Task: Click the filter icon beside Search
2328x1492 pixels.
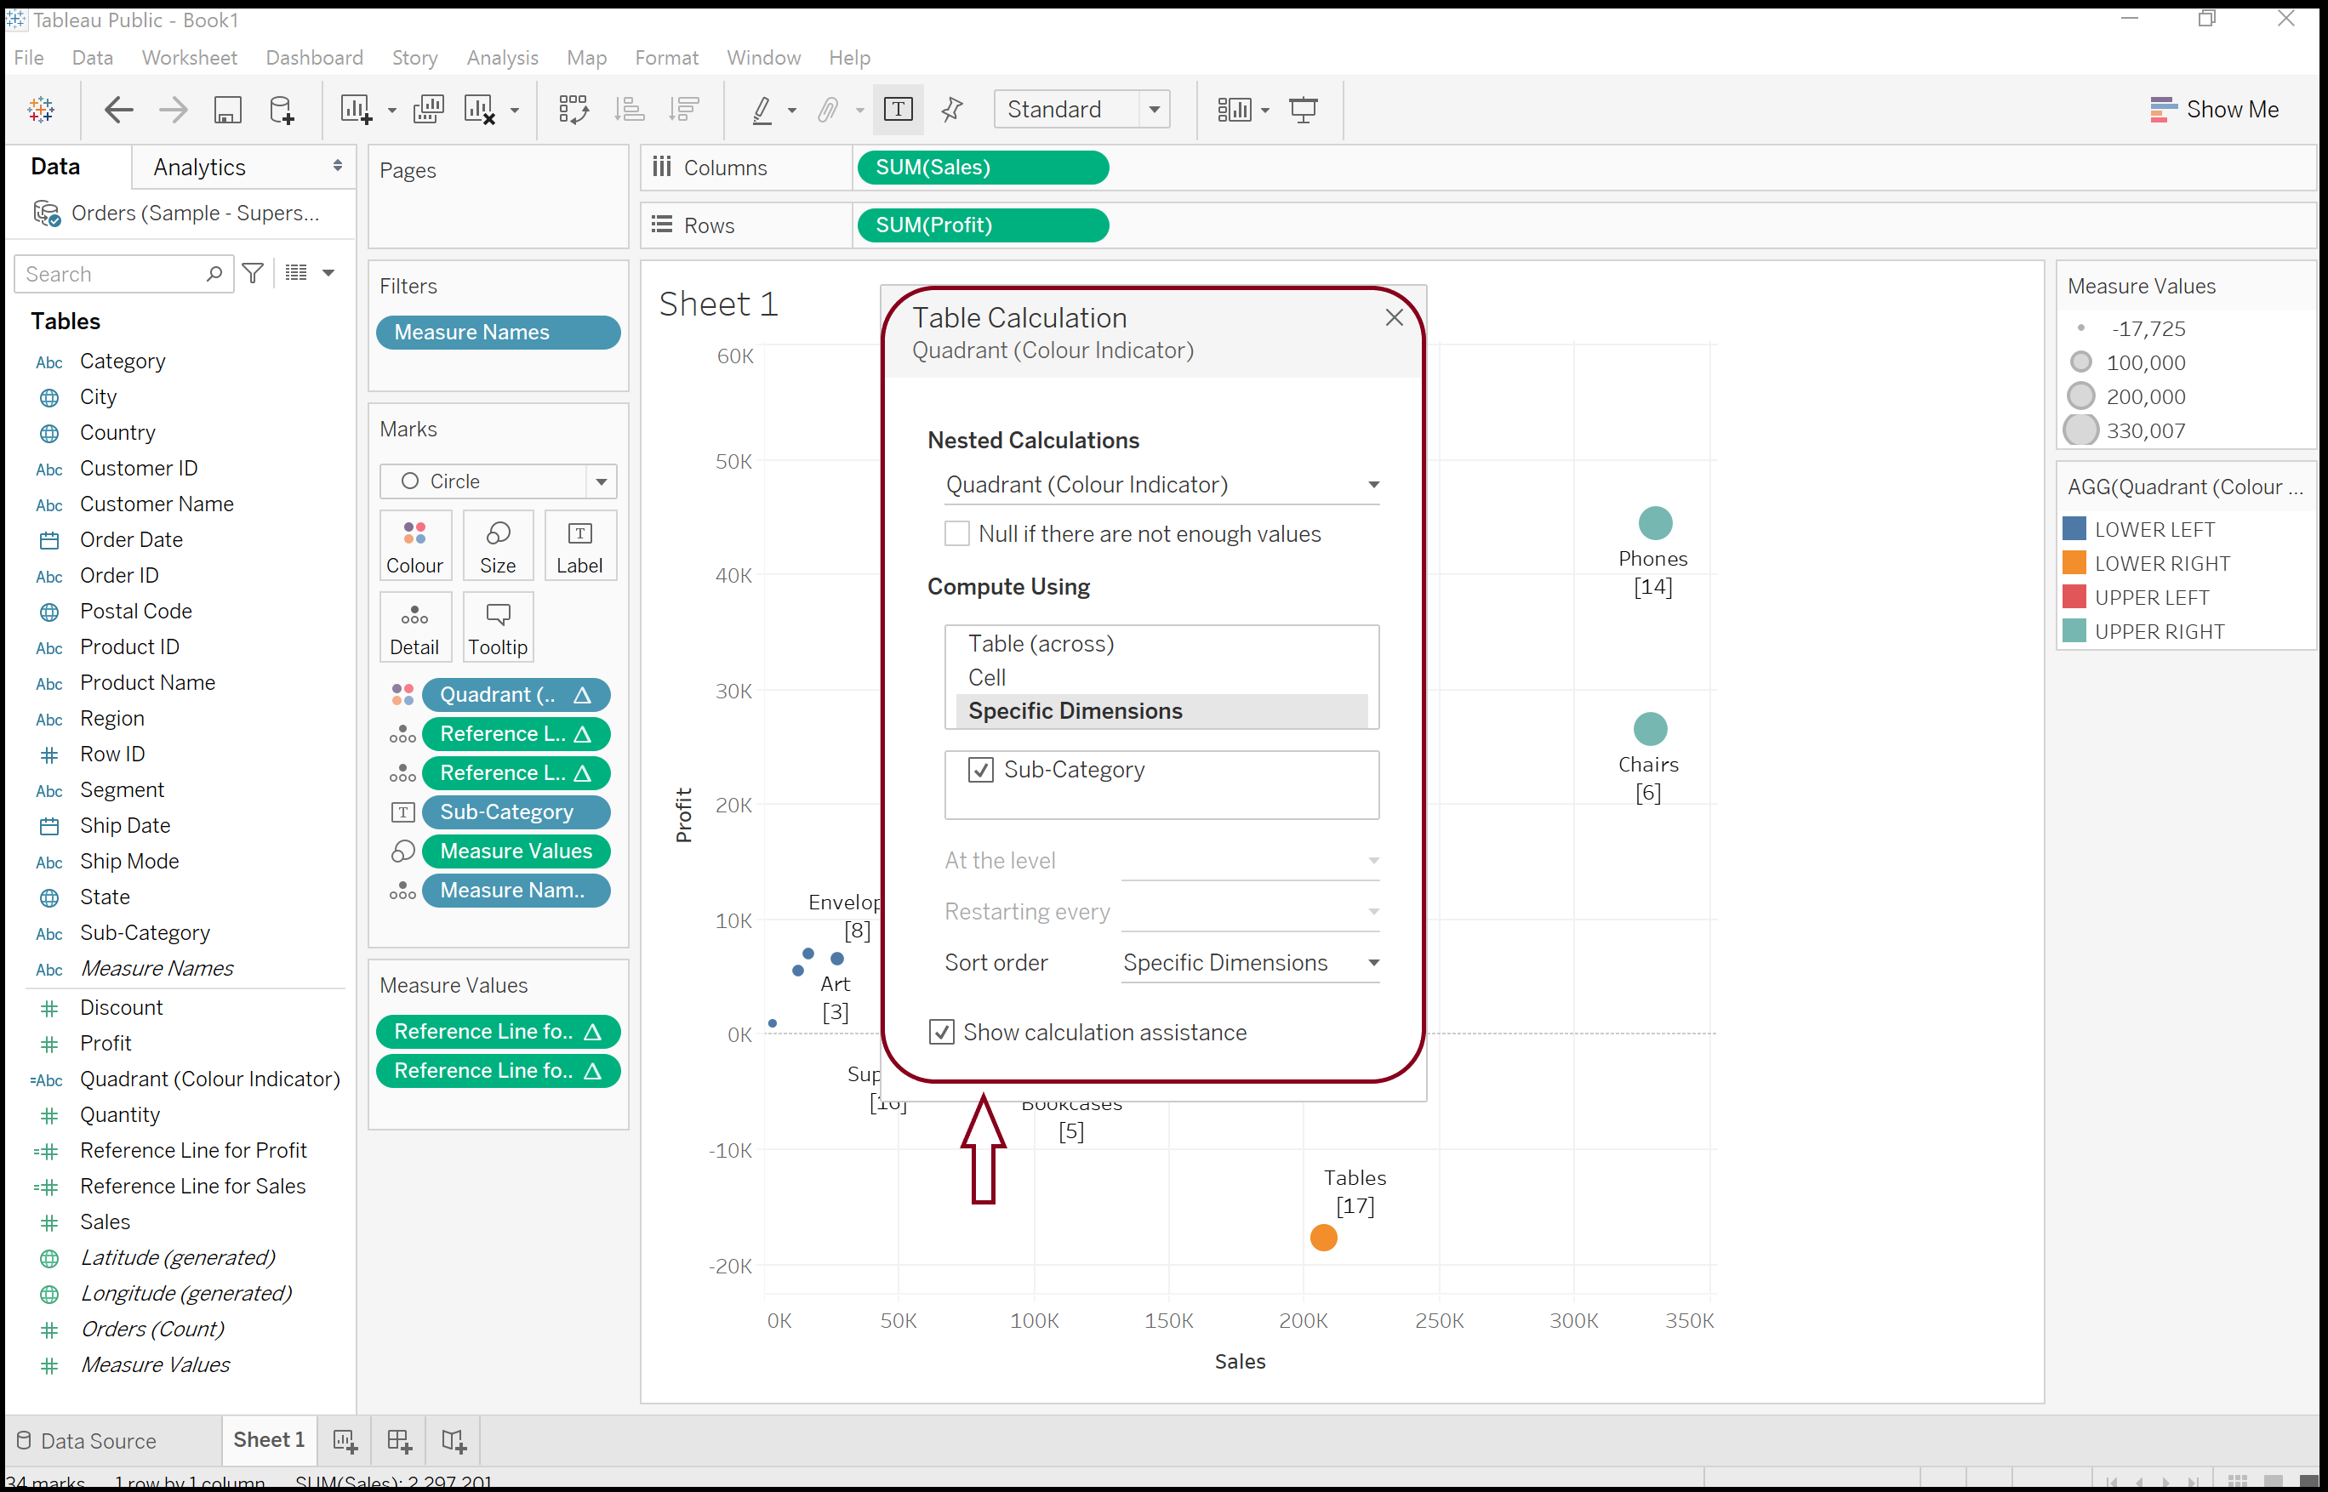Action: click(x=253, y=274)
